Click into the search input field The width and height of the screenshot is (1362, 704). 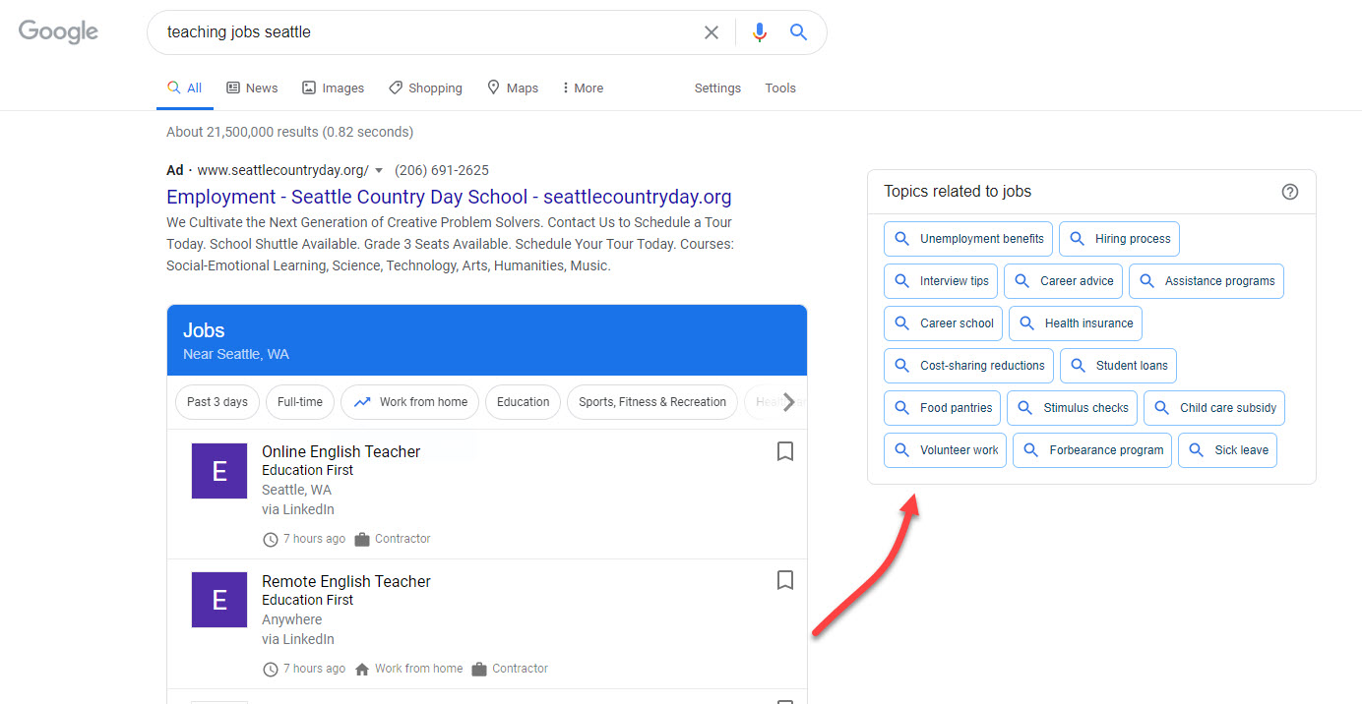423,32
